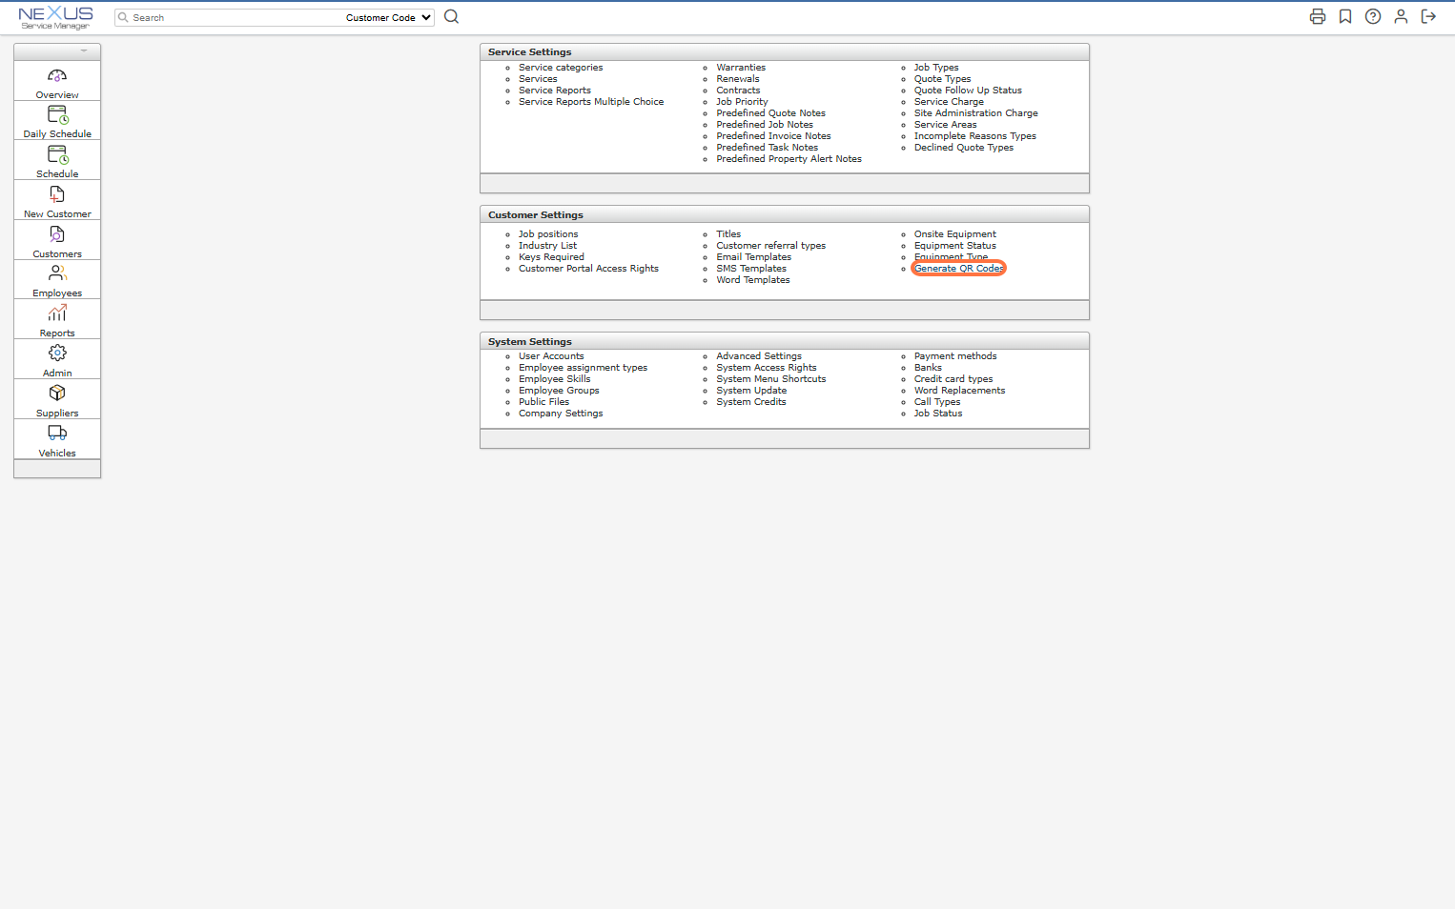Open Customer referral types link
1455x909 pixels.
(770, 246)
